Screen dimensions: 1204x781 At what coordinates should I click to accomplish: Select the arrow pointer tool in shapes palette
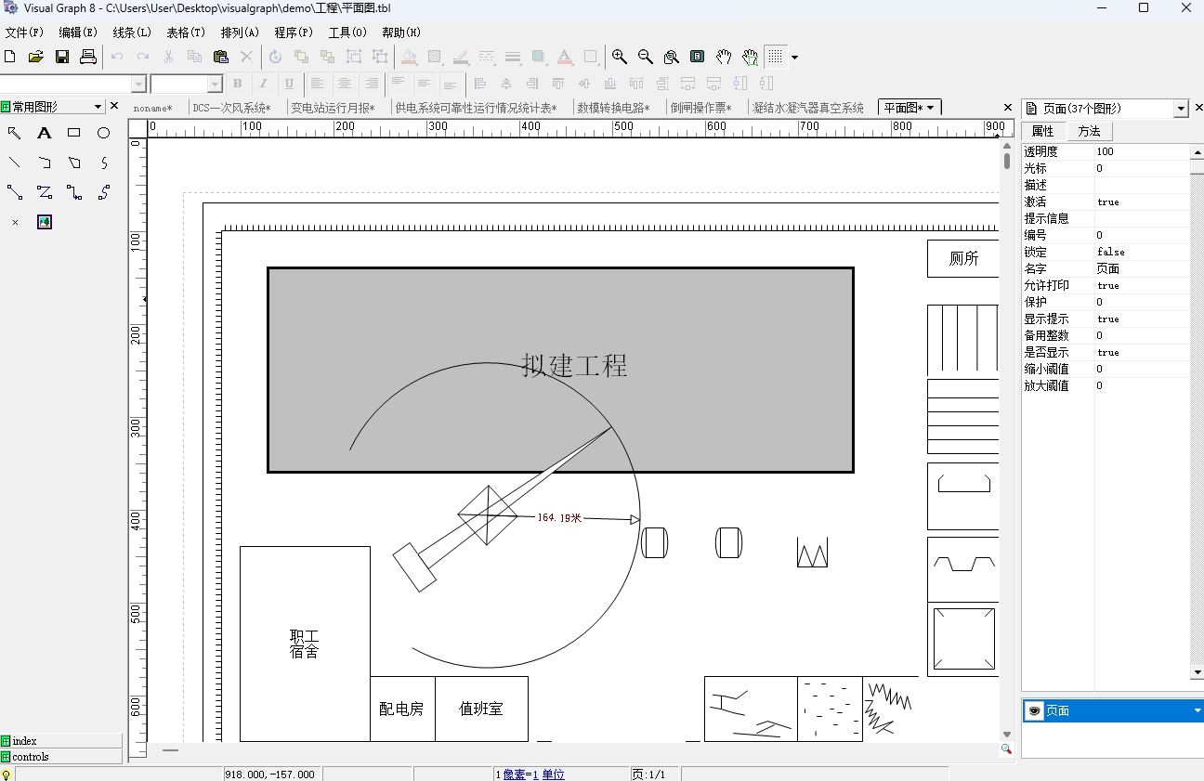tap(15, 133)
